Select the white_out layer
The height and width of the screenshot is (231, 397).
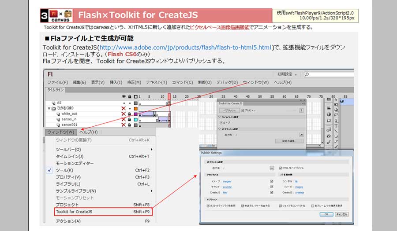point(69,114)
